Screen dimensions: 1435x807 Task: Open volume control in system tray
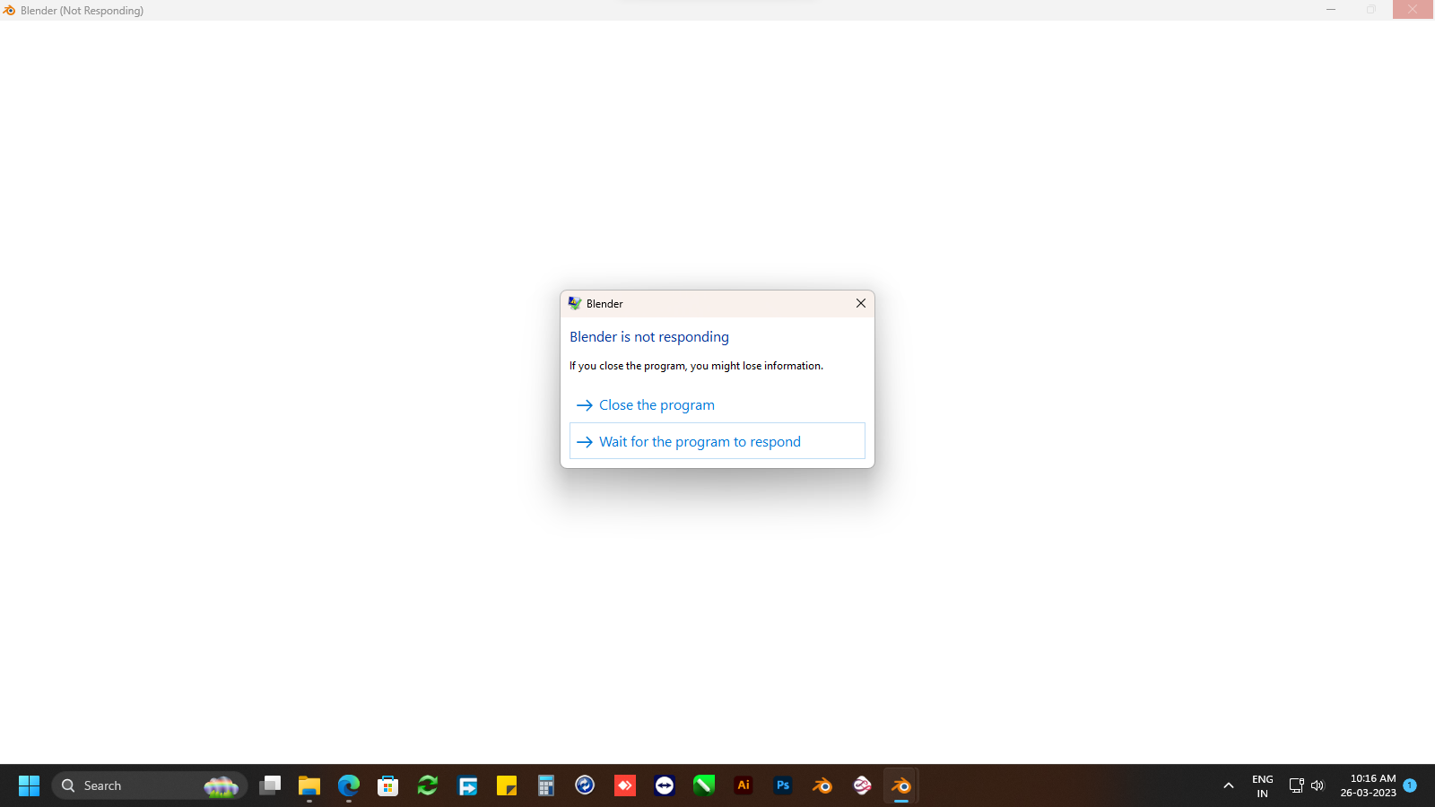click(x=1318, y=785)
